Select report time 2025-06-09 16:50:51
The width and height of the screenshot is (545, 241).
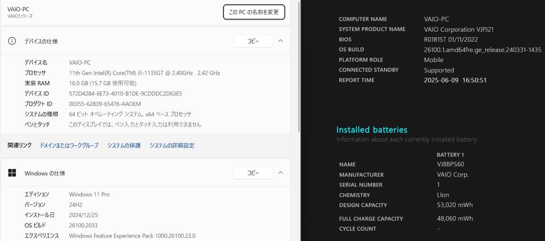coord(456,80)
